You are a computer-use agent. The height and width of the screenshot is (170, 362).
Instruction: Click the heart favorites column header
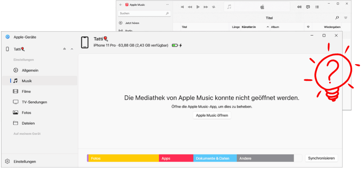point(308,27)
